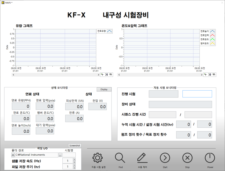Open 챔버온도 yellow plot legend swatch

212,43
